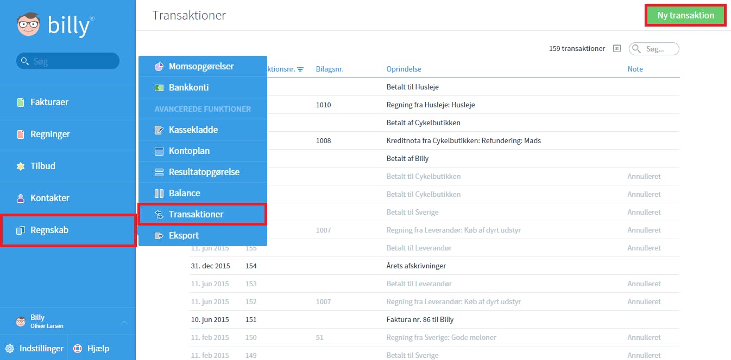The image size is (731, 360).
Task: Click the Kontoplan icon in submenu
Action: (x=159, y=151)
